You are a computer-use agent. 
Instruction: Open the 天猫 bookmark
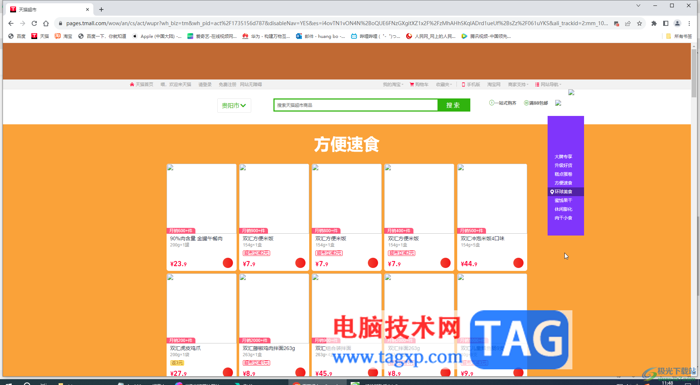40,36
